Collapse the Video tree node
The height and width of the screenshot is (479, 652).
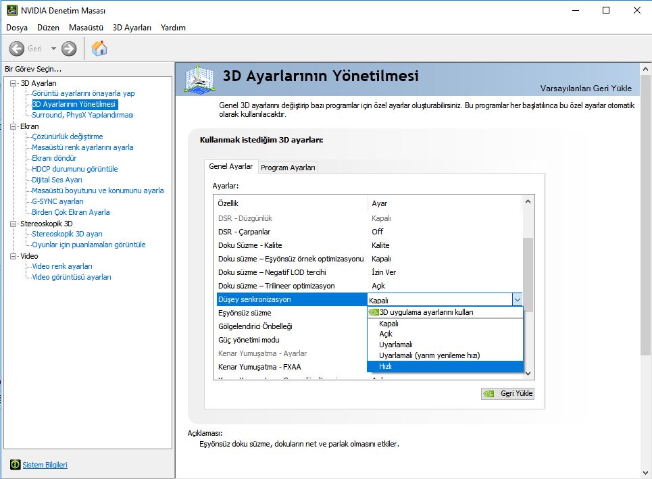(14, 256)
